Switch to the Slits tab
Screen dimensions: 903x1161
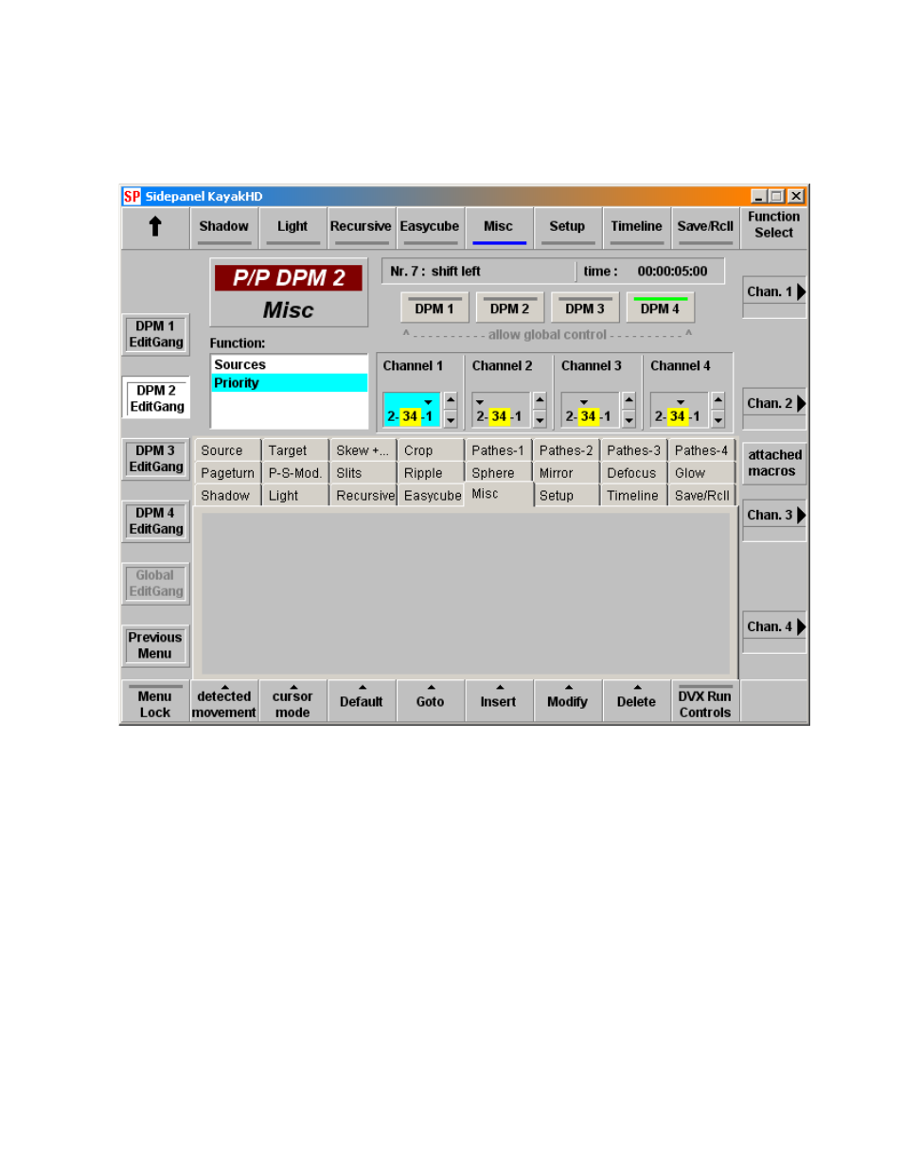coord(363,473)
